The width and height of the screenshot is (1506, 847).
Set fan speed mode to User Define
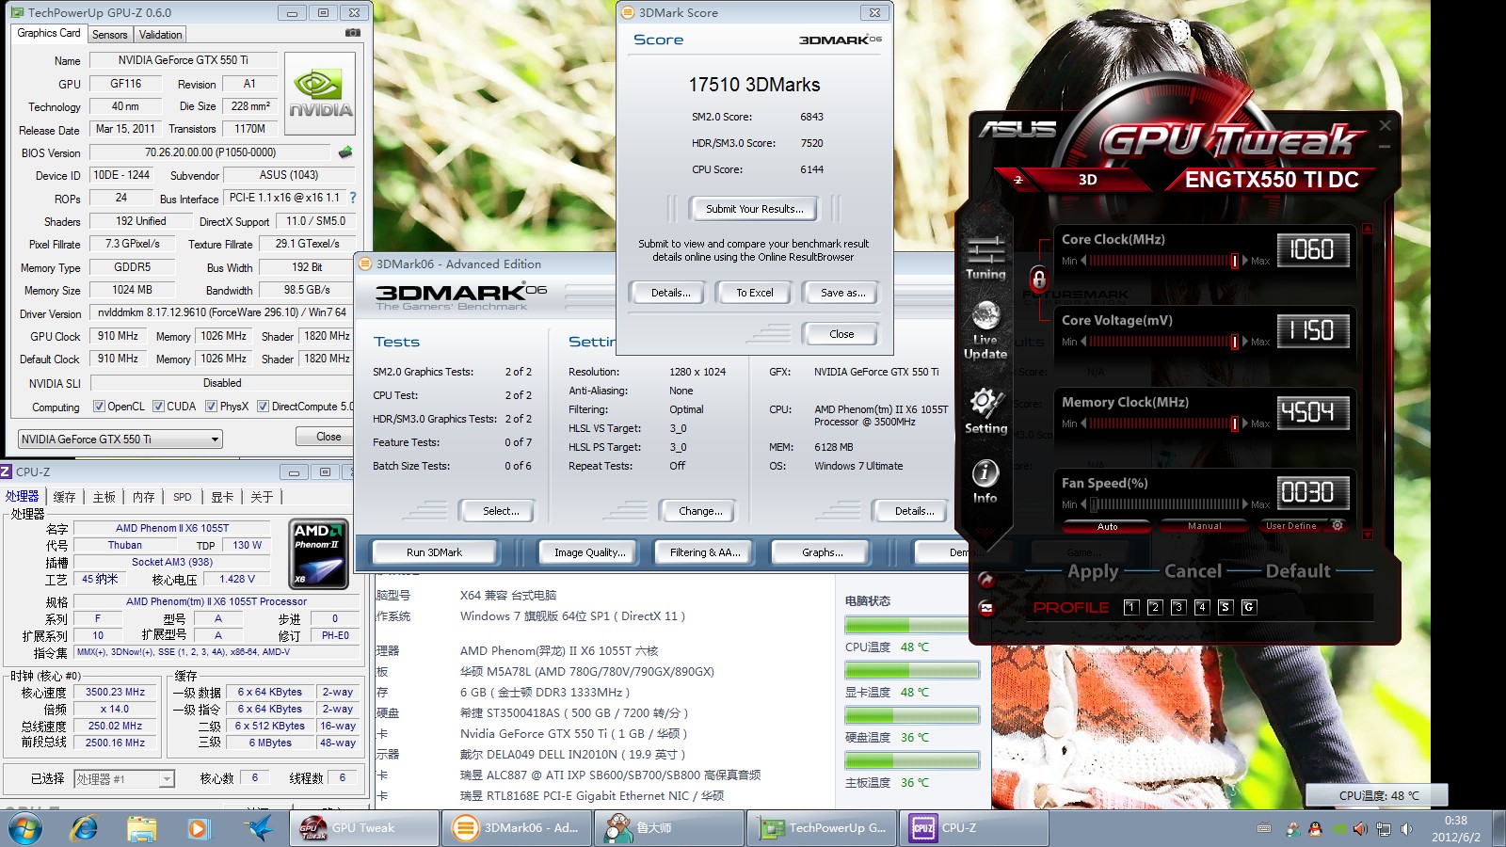click(1291, 526)
